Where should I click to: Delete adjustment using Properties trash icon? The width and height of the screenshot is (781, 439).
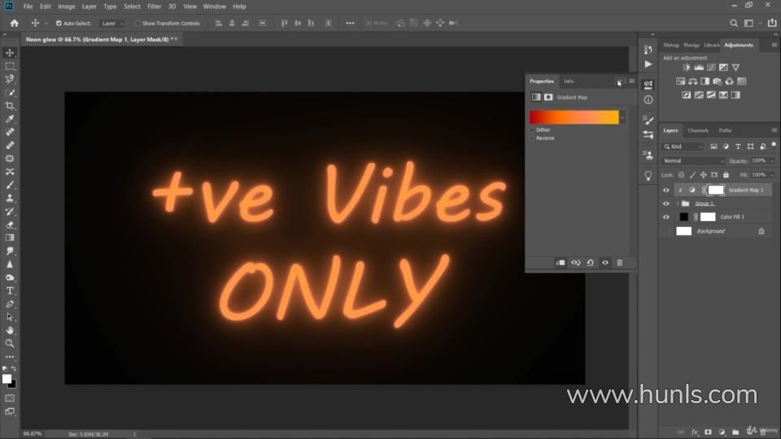pos(619,263)
